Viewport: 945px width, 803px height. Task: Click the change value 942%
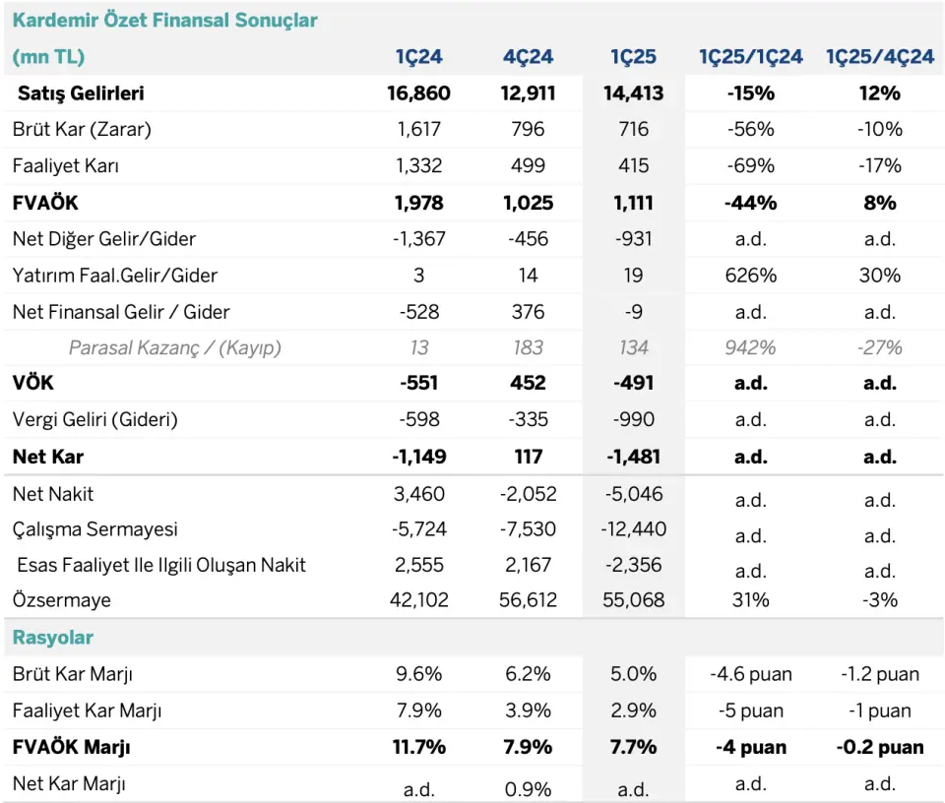pyautogui.click(x=751, y=347)
